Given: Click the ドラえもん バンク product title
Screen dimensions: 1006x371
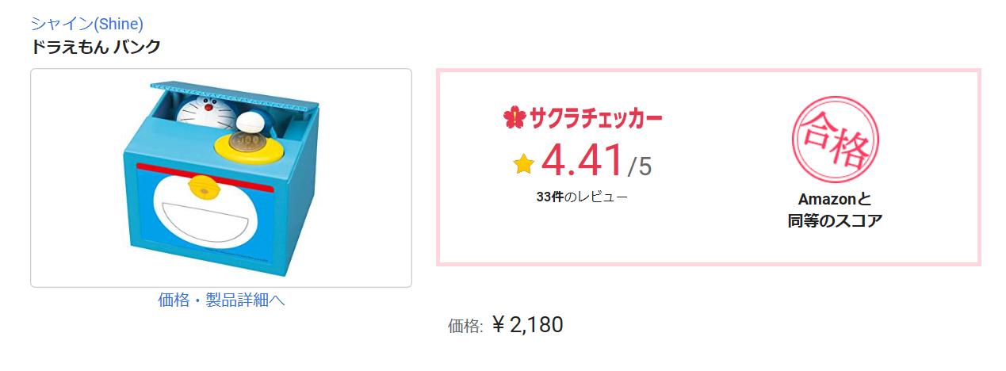Looking at the screenshot, I should point(96,47).
